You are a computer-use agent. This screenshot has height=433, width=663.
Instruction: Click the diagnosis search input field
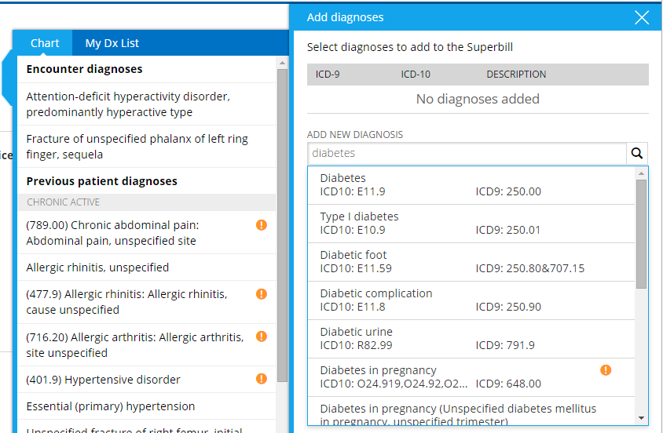pyautogui.click(x=467, y=154)
